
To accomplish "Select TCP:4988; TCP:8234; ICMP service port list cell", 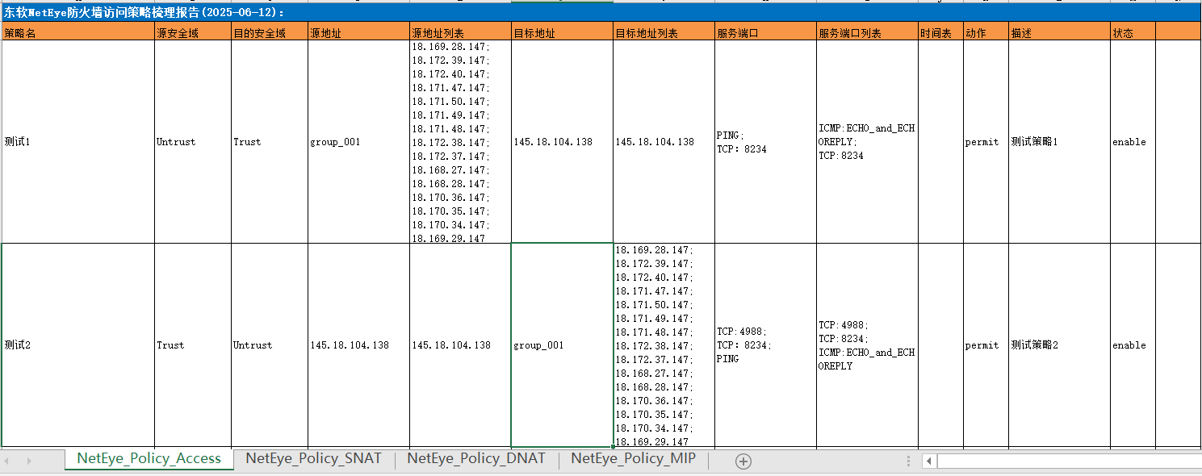I will coord(867,345).
